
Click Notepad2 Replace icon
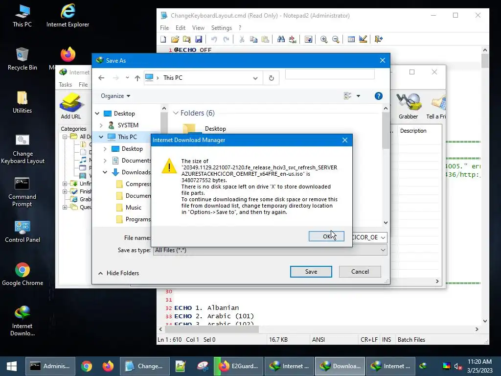click(x=293, y=39)
